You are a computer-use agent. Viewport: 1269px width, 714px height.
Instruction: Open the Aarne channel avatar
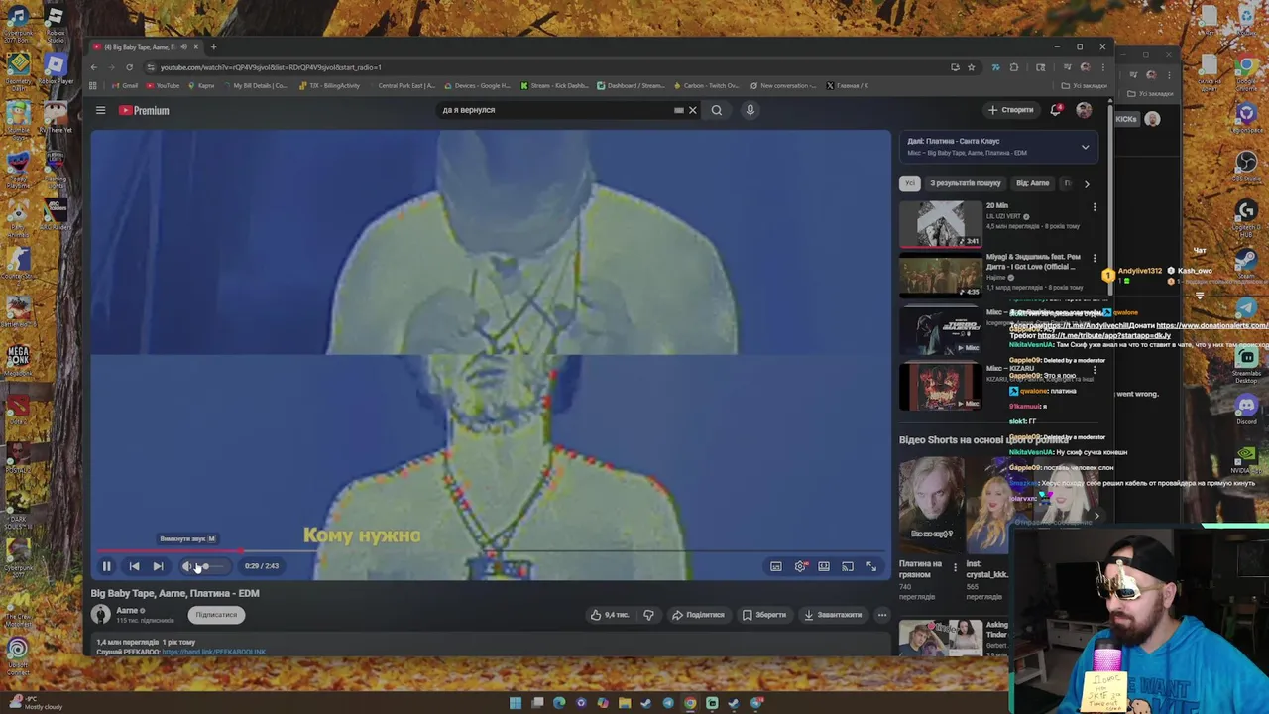pyautogui.click(x=101, y=615)
